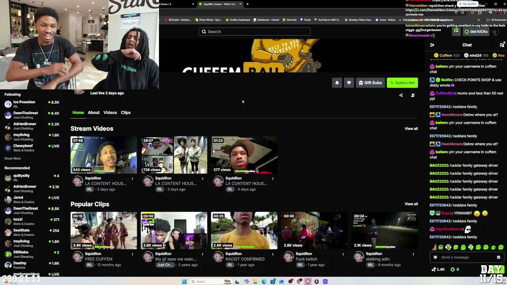This screenshot has width=507, height=285.
Task: Open Twitch bookmark in bookmarks bar
Action: (305, 20)
